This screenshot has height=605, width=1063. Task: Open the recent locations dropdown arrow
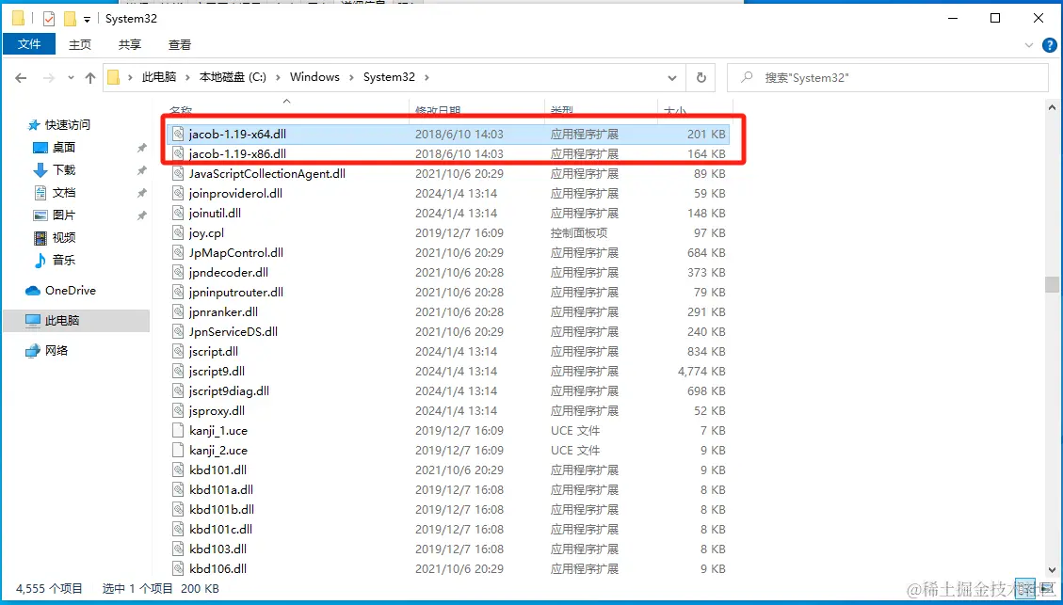[x=71, y=78]
